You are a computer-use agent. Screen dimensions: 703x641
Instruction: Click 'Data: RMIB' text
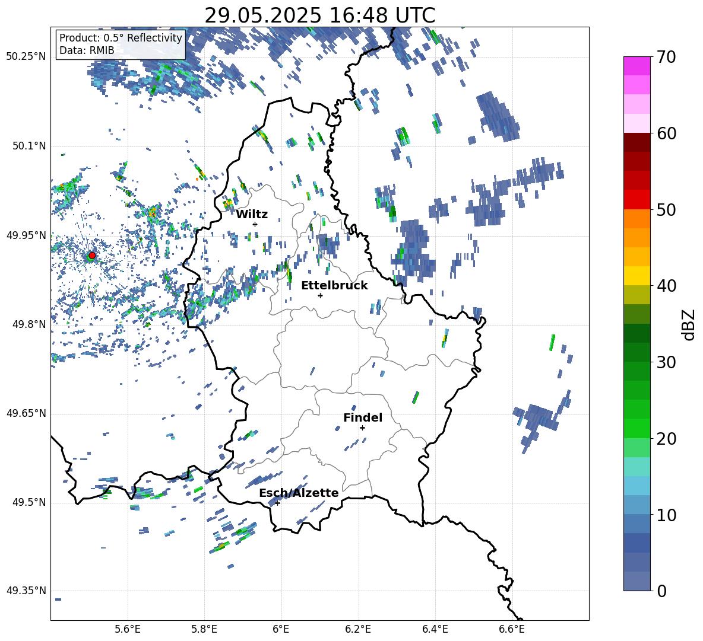pos(87,50)
